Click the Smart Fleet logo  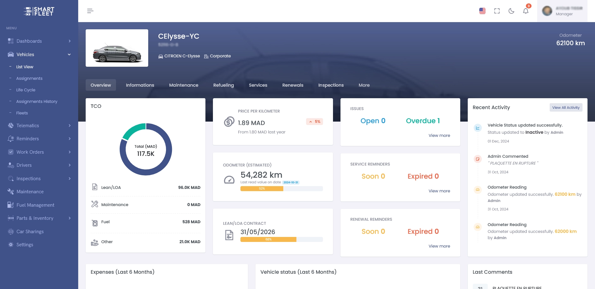pyautogui.click(x=39, y=12)
